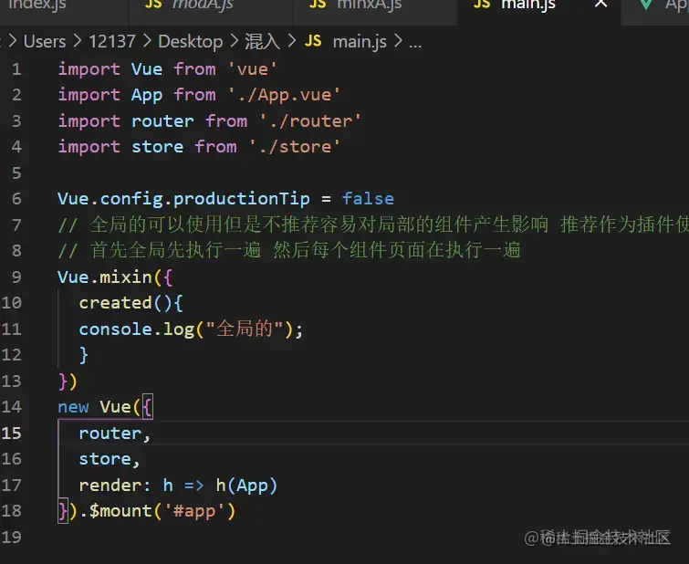The image size is (689, 564).
Task: Click console.log statement text
Action: [191, 329]
